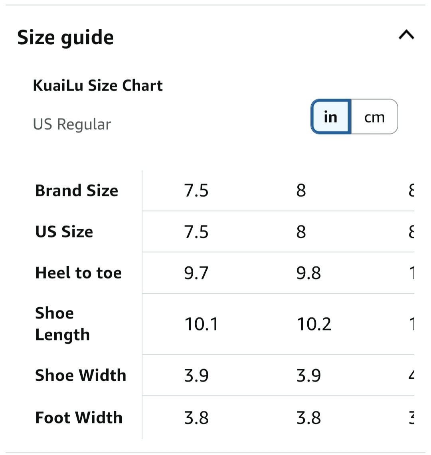This screenshot has height=455, width=431.
Task: Click the 7.5 value in Brand Size row
Action: [196, 190]
